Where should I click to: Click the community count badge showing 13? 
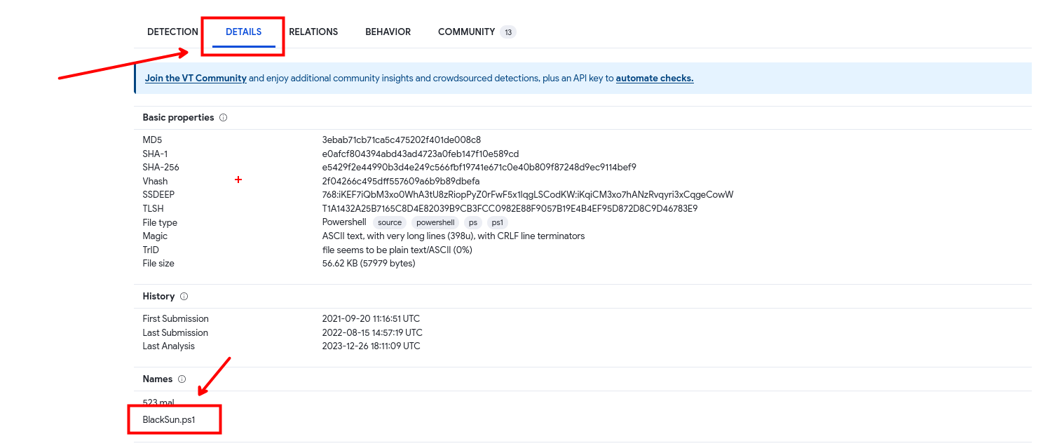coord(508,32)
